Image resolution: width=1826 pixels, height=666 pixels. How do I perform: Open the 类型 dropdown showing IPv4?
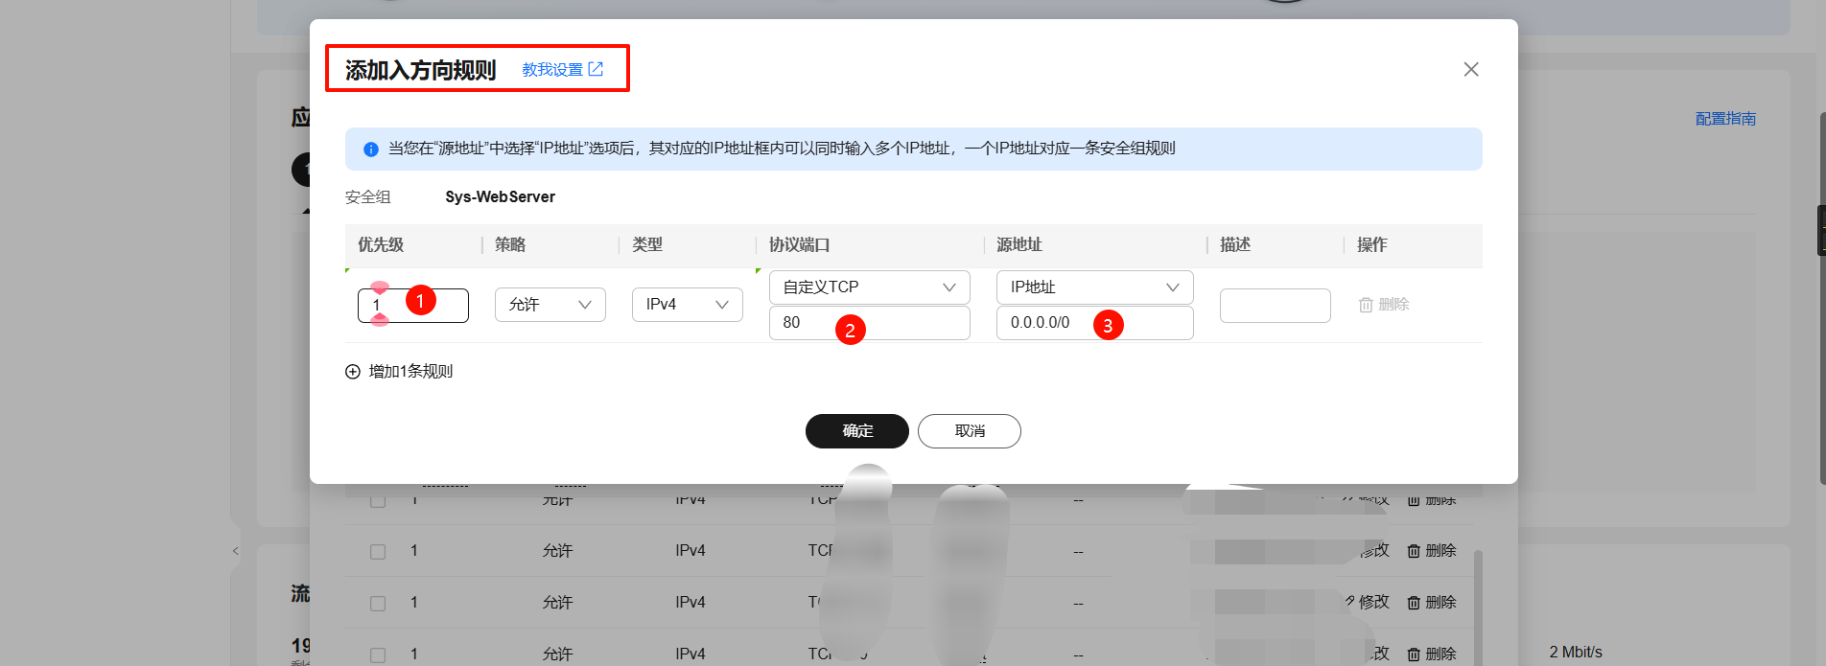tap(688, 305)
